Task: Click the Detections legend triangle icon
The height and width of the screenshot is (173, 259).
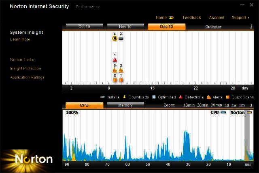Action: click(181, 97)
